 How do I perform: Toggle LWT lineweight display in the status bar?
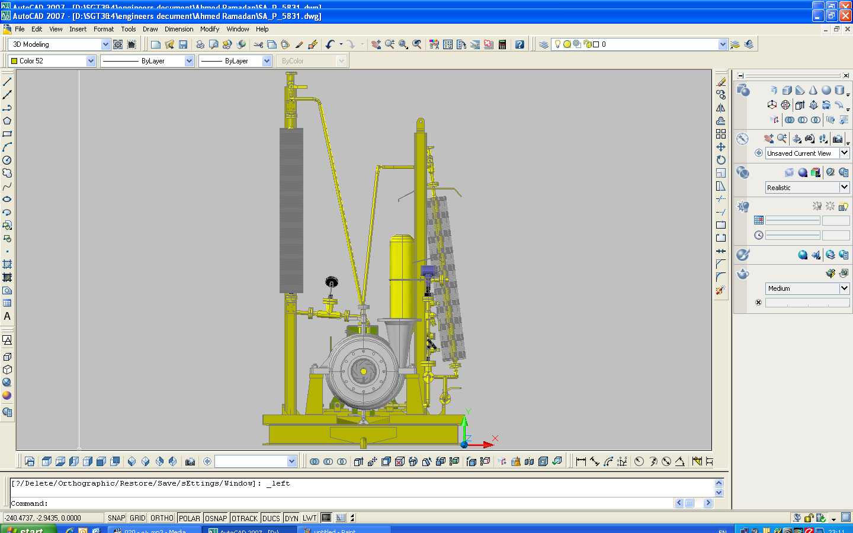pyautogui.click(x=310, y=518)
